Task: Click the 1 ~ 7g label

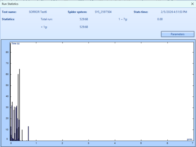Action: (123, 19)
